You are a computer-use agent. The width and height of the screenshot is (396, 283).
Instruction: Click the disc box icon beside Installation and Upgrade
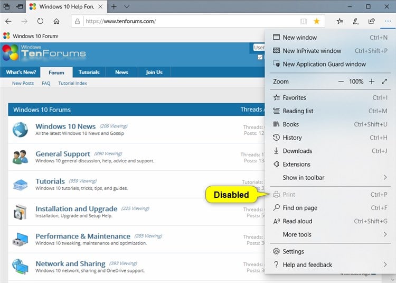20,212
